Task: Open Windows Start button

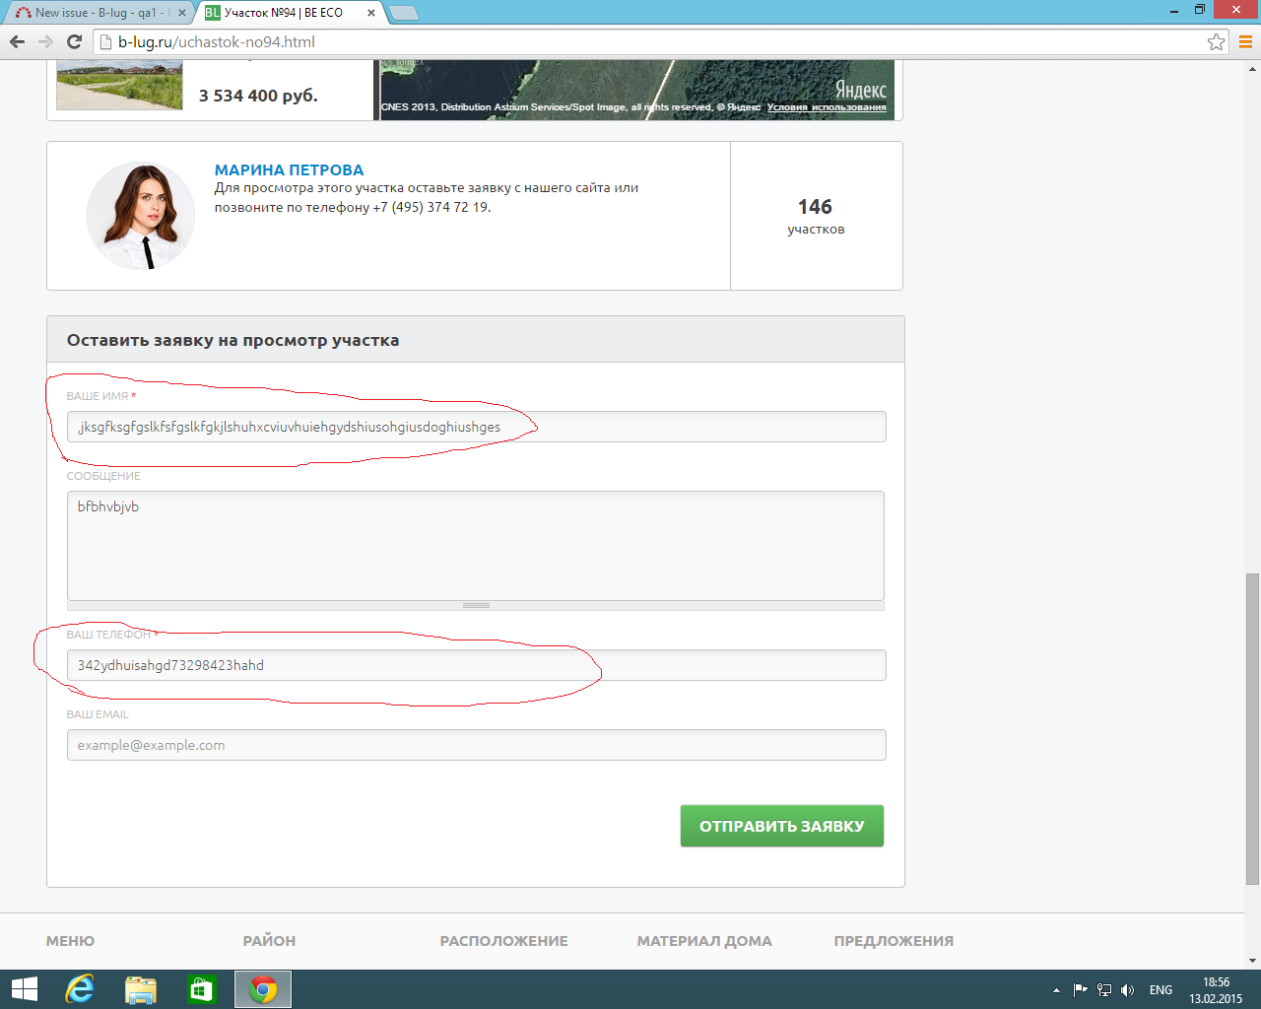Action: (x=24, y=989)
